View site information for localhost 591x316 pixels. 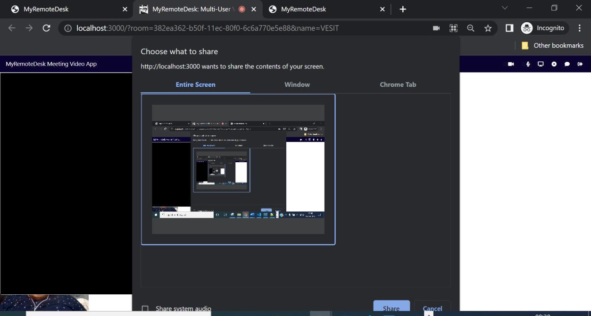pyautogui.click(x=68, y=28)
